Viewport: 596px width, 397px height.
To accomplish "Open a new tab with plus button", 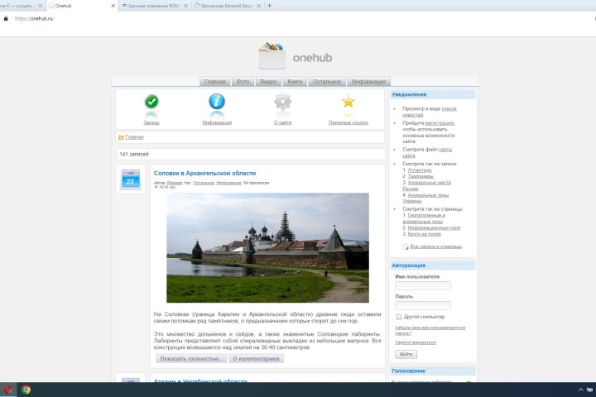I will point(269,6).
